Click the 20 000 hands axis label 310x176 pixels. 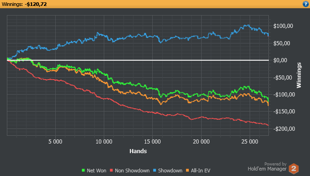pos(201,142)
